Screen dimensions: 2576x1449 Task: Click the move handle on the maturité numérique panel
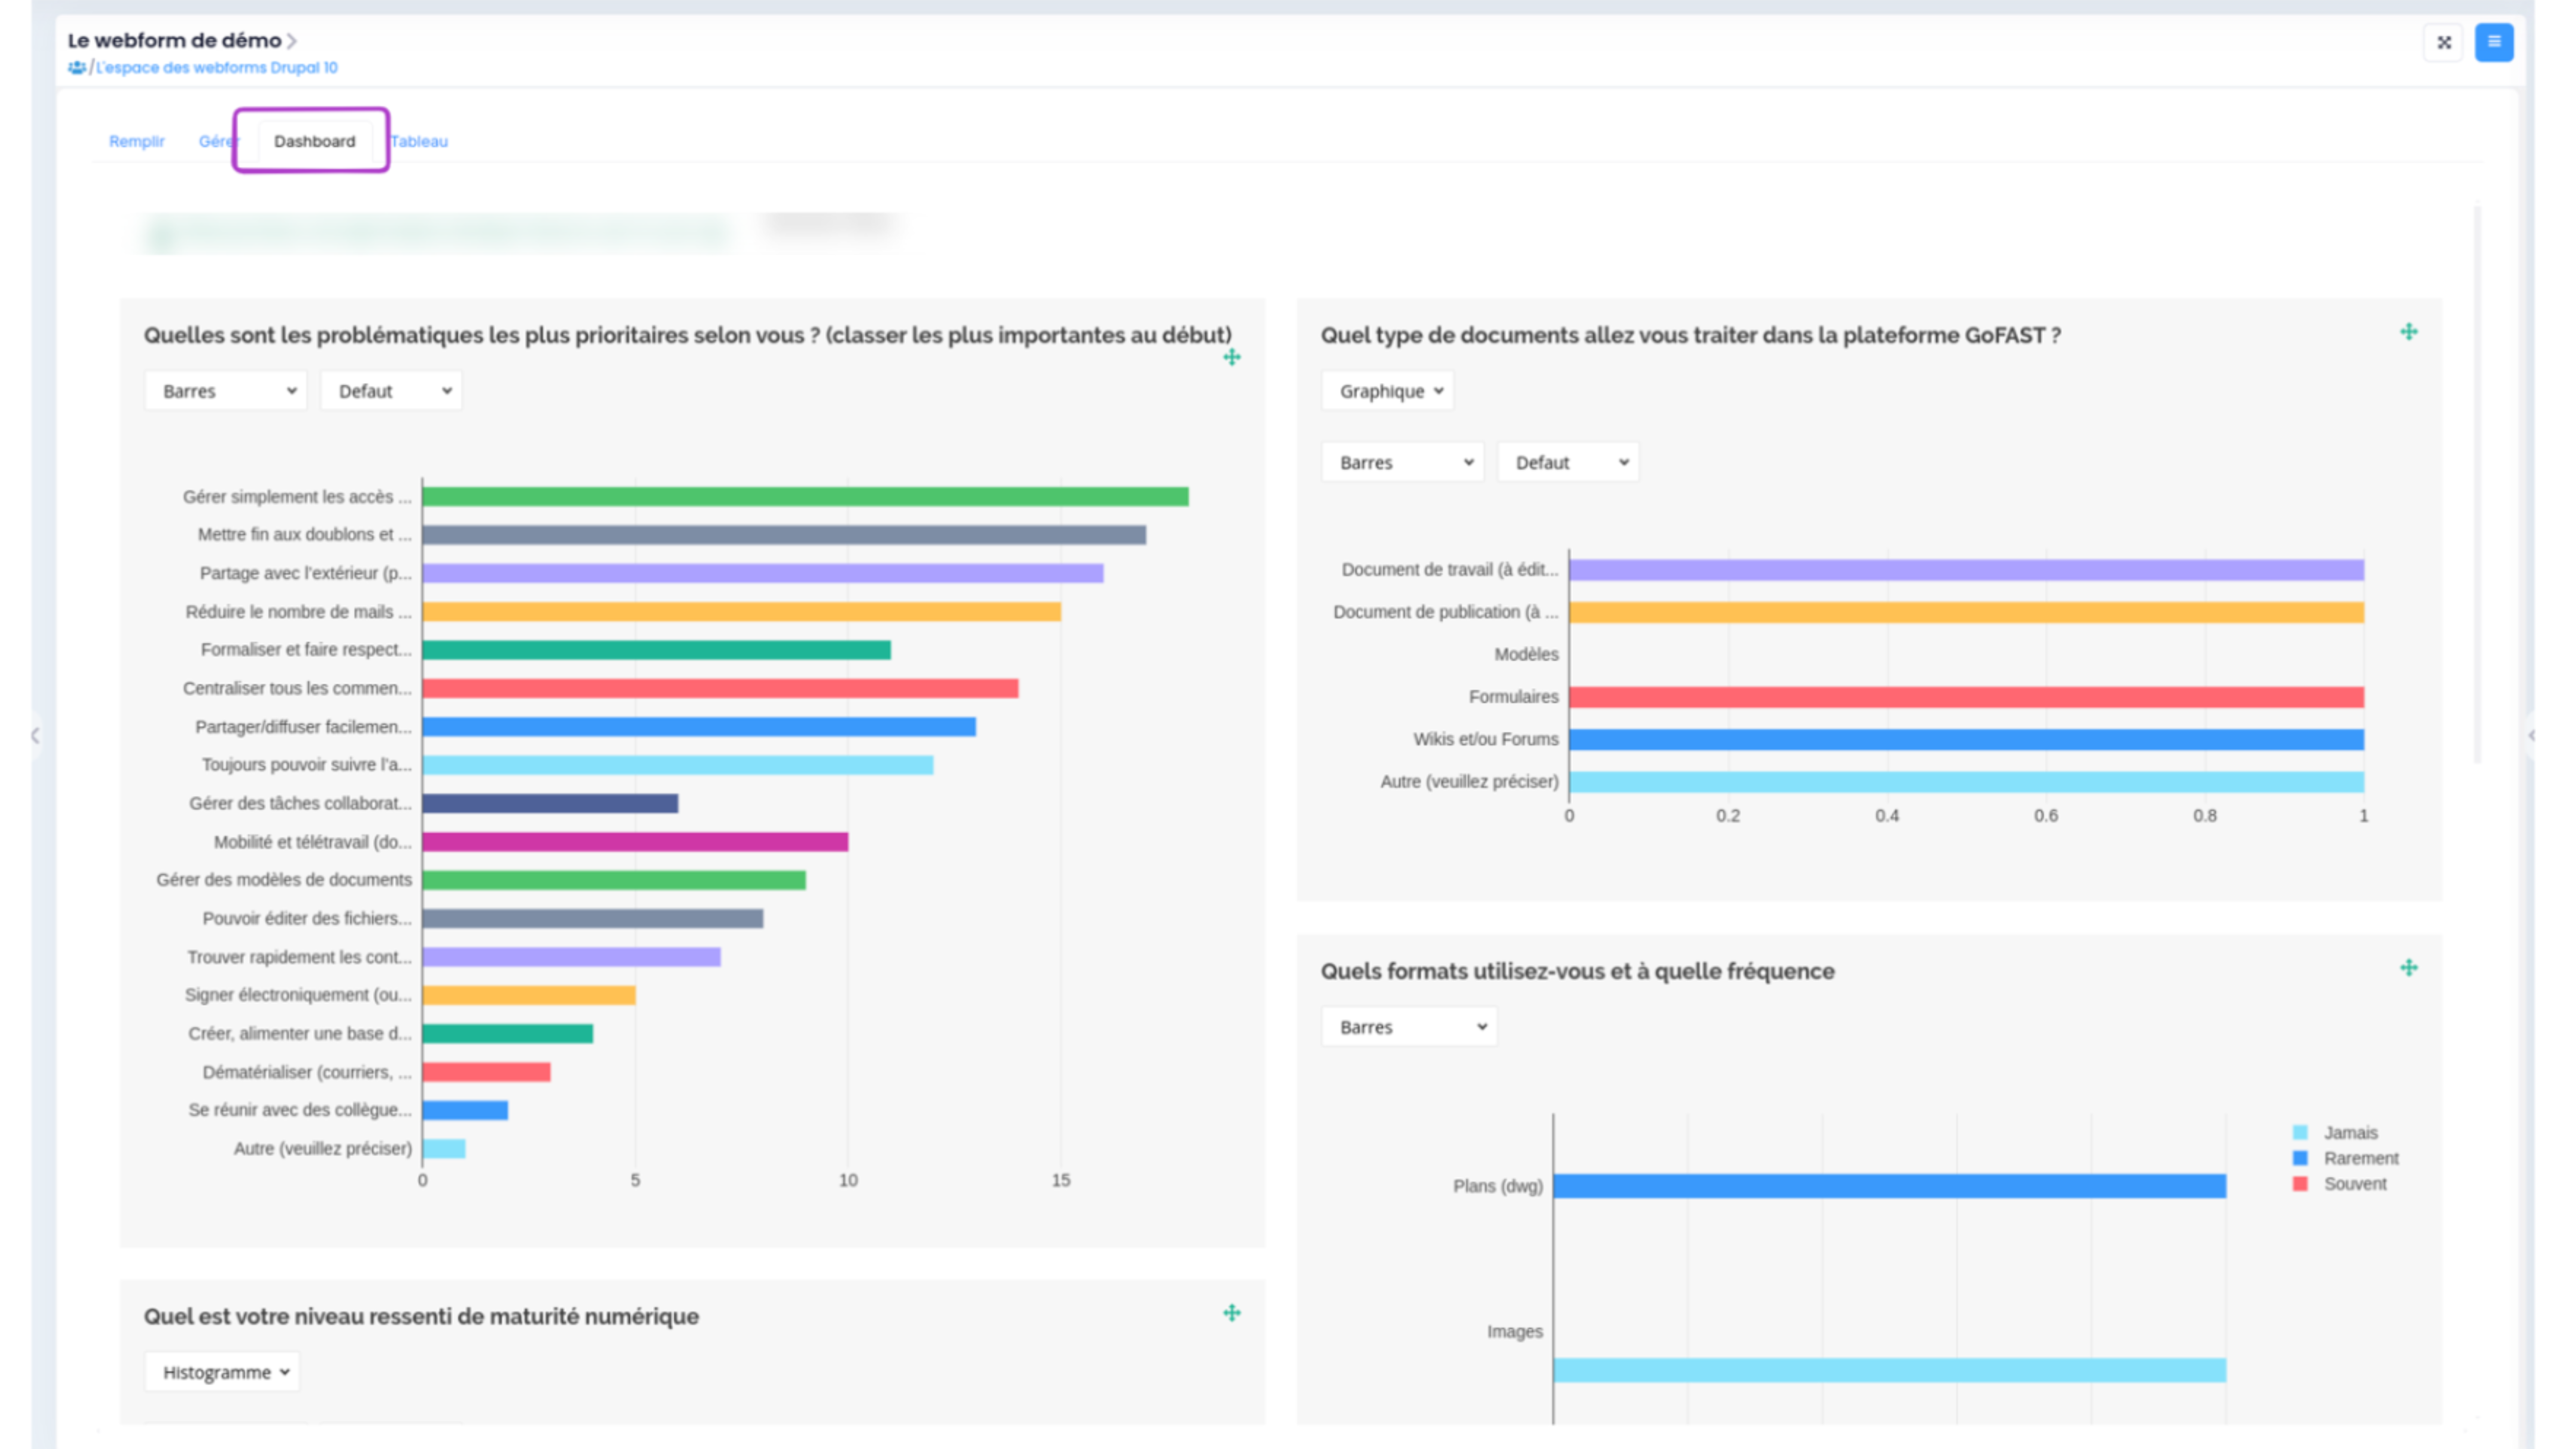(x=1233, y=1313)
